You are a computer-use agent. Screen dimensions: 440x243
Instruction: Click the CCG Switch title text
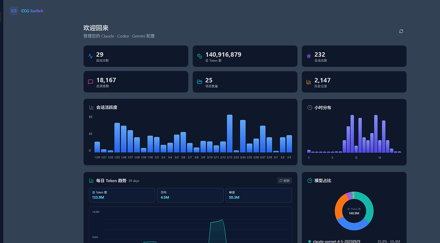(32, 11)
